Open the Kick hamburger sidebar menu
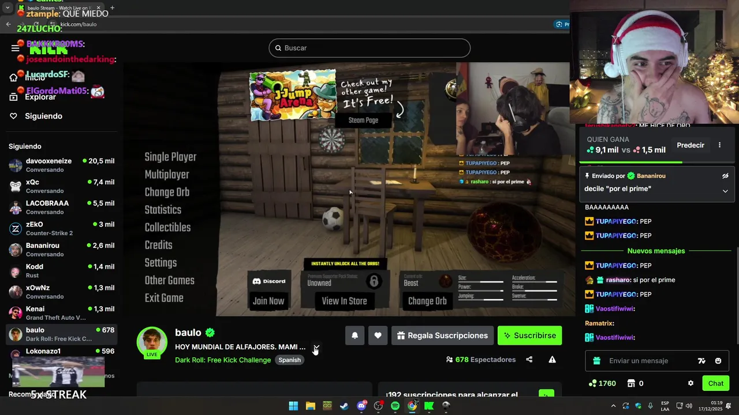The height and width of the screenshot is (415, 739). (16, 48)
